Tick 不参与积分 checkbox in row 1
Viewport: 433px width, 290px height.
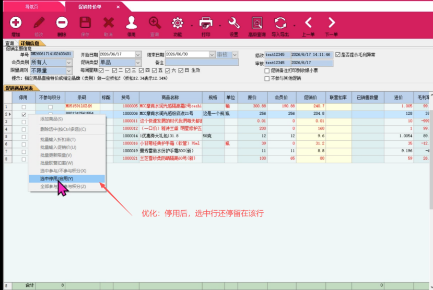coord(50,107)
